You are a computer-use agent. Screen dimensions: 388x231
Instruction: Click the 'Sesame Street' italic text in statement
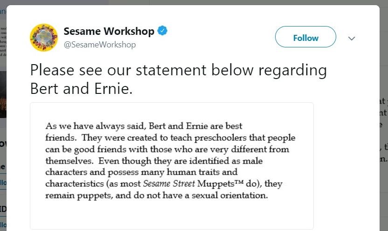[x=169, y=184]
